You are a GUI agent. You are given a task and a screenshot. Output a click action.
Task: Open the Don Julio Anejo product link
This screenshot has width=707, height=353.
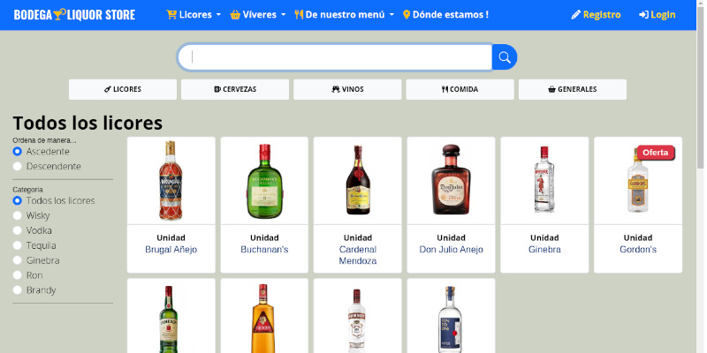[x=451, y=250]
